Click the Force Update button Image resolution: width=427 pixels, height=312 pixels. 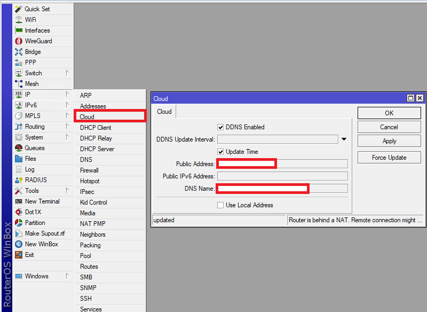pos(389,158)
